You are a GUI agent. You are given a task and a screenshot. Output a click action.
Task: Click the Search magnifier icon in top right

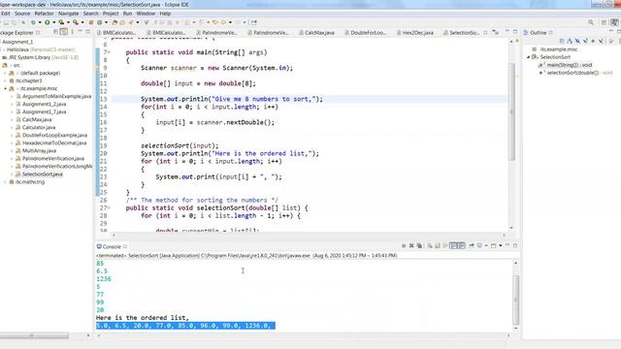pyautogui.click(x=591, y=22)
